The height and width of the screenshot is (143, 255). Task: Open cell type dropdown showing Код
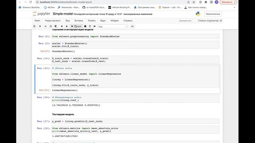113,27
